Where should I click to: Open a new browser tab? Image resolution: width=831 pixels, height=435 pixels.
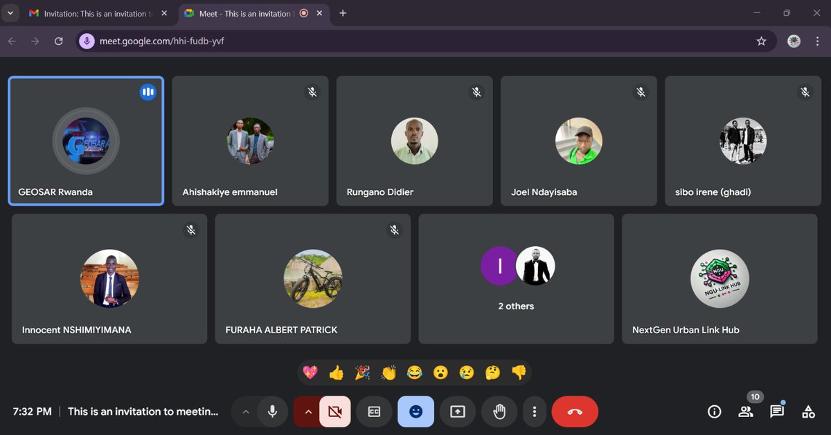point(343,13)
